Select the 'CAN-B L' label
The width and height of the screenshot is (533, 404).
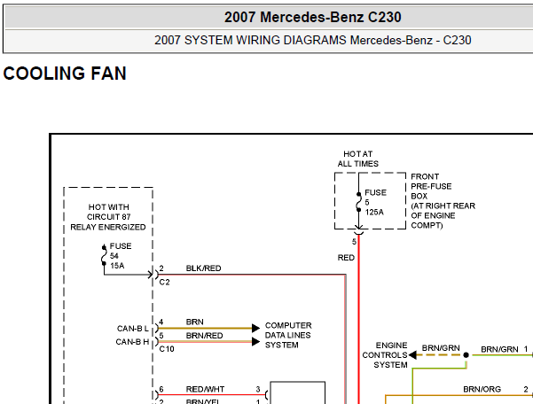[x=132, y=329]
